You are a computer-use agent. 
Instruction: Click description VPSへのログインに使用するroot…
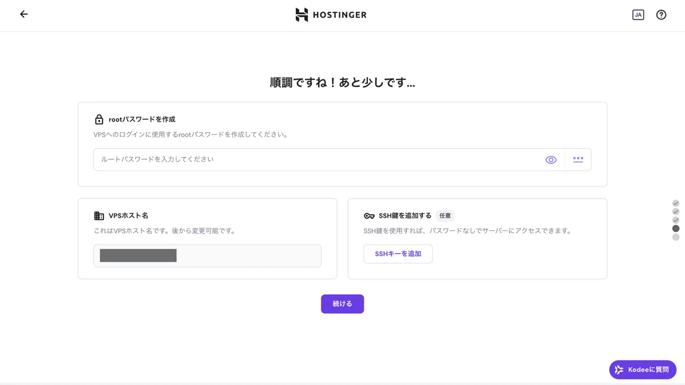[x=192, y=135]
